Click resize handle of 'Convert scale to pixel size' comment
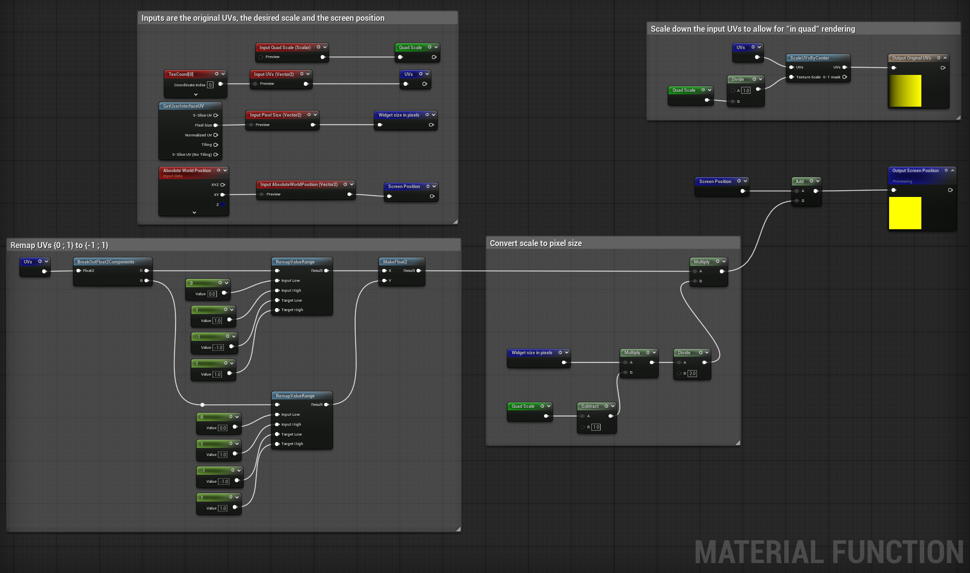 tap(738, 443)
